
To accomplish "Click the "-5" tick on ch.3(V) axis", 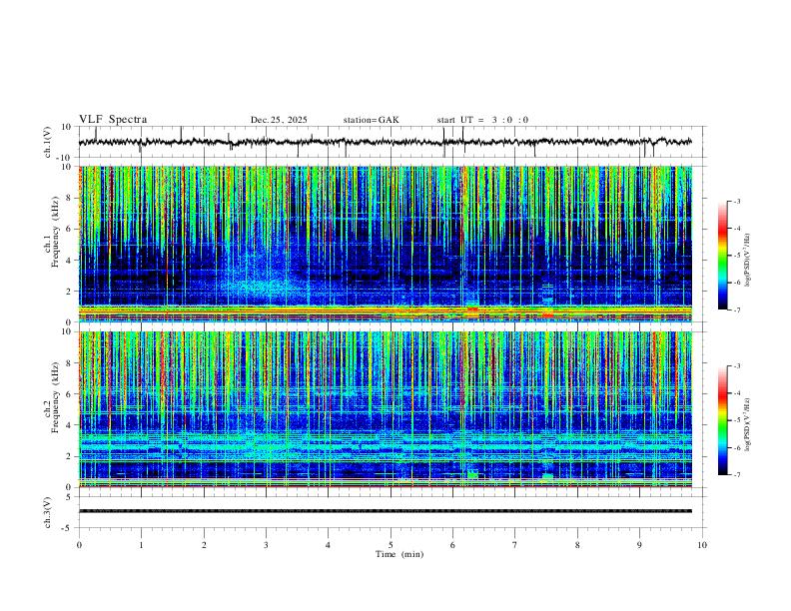I will (x=67, y=528).
